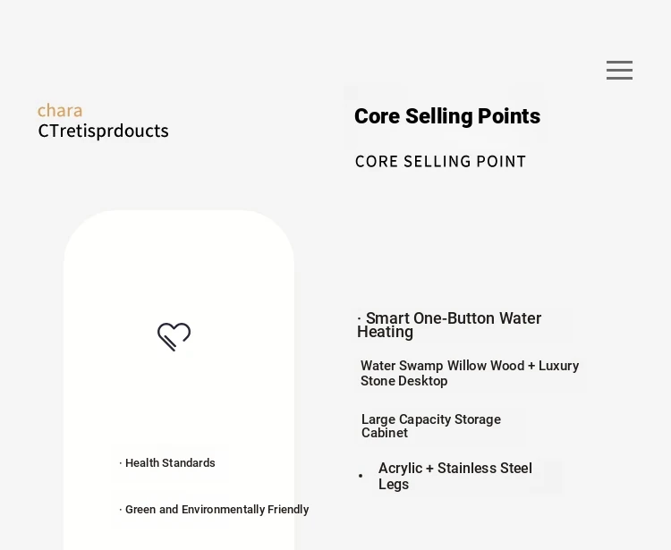671x550 pixels.
Task: Click the Health Standards text
Action: point(170,462)
